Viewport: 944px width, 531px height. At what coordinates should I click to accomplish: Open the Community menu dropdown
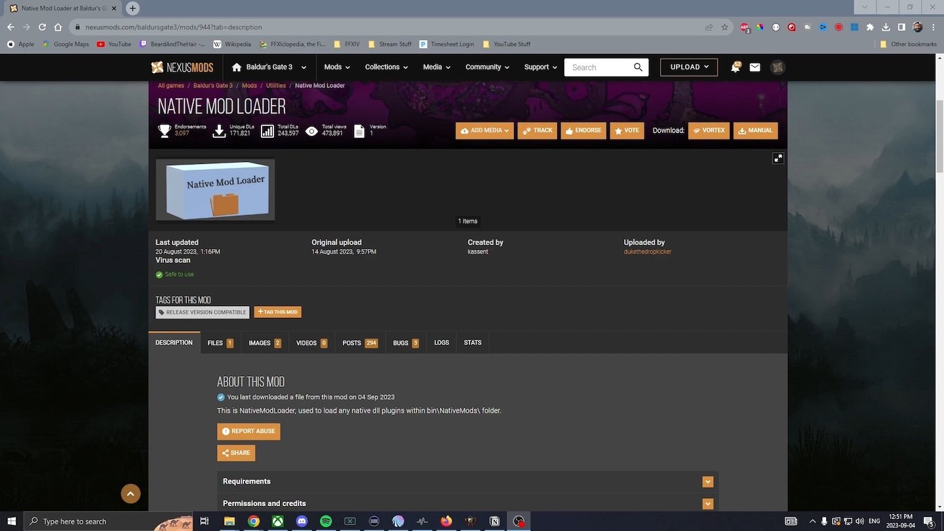coord(487,67)
